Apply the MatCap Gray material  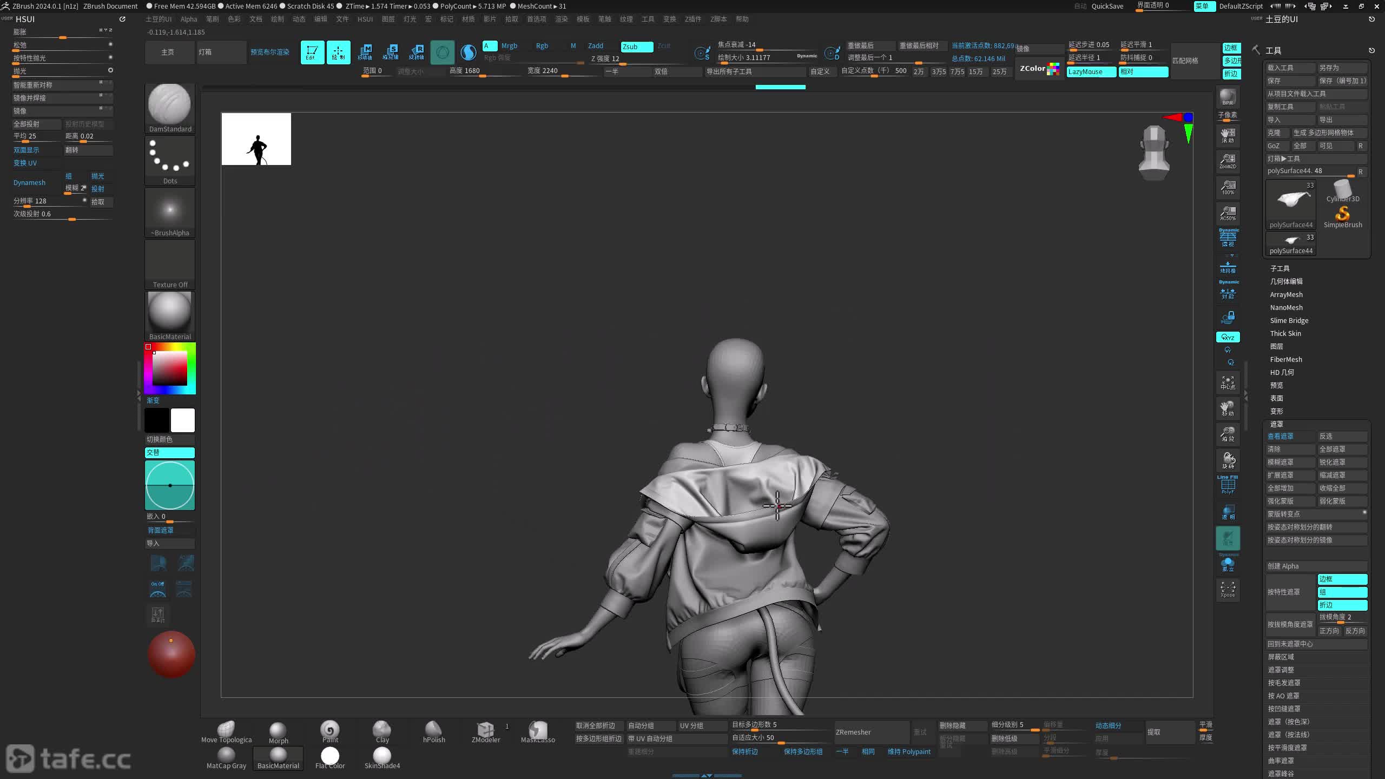click(226, 758)
